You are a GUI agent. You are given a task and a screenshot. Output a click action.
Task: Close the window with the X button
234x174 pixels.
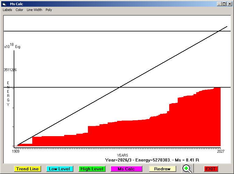click(x=230, y=4)
